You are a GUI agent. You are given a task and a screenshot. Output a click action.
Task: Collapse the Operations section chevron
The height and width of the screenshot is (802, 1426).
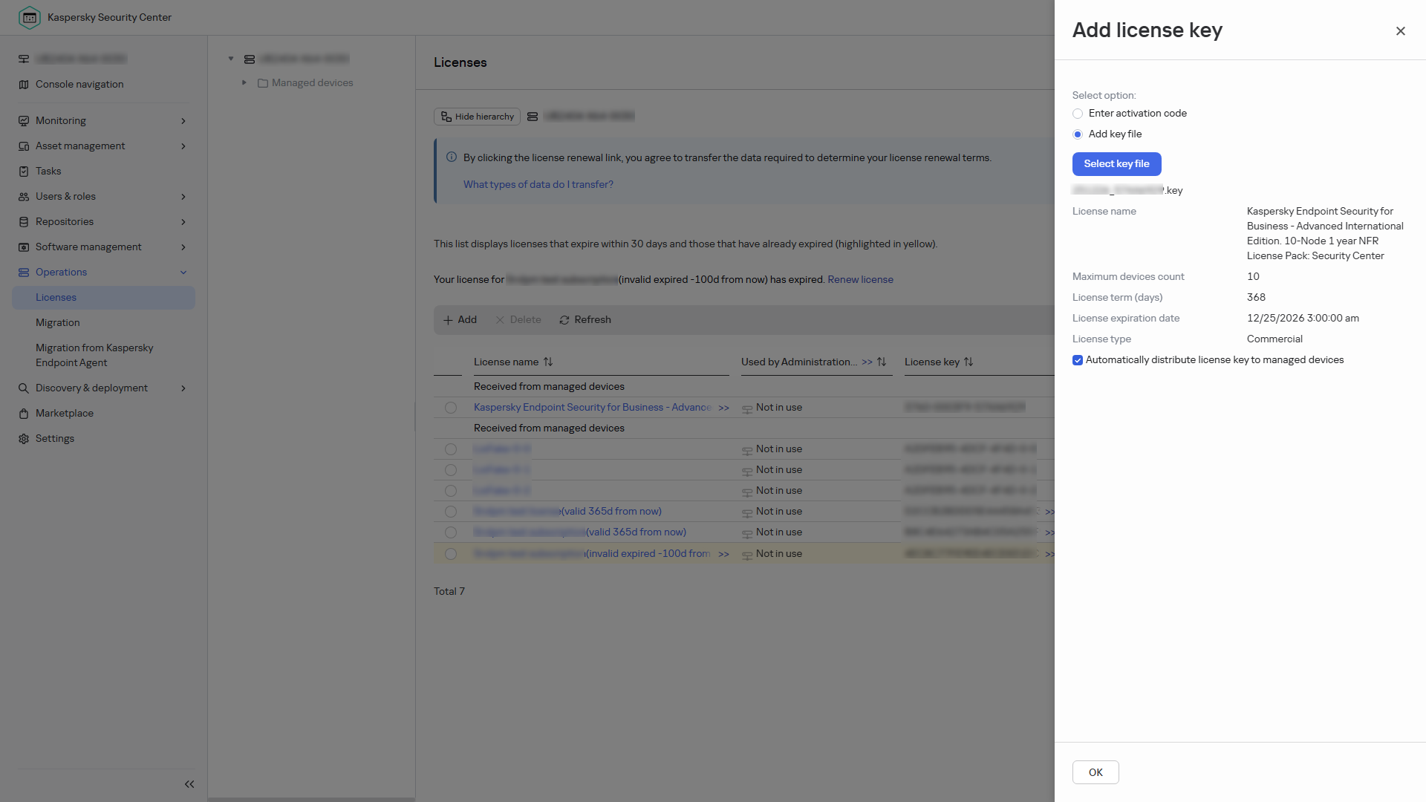(x=183, y=273)
